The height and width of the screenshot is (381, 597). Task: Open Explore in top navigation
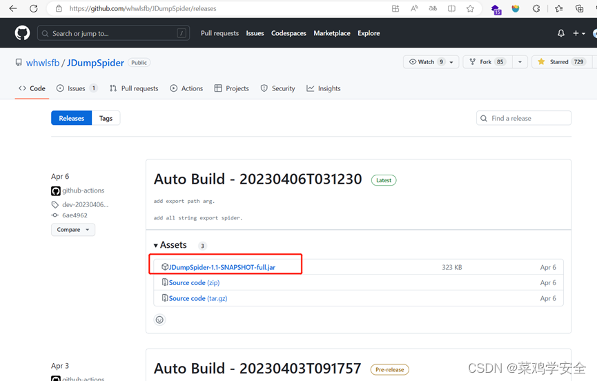(x=369, y=34)
